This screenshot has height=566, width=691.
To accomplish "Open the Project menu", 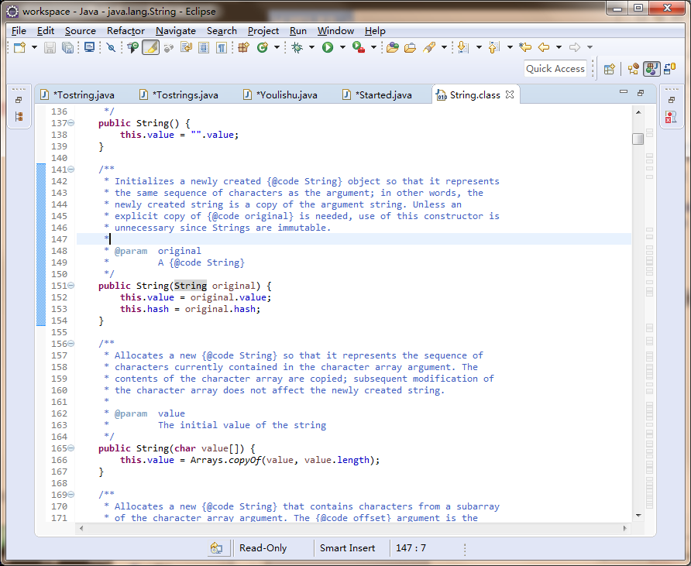I will pos(263,31).
